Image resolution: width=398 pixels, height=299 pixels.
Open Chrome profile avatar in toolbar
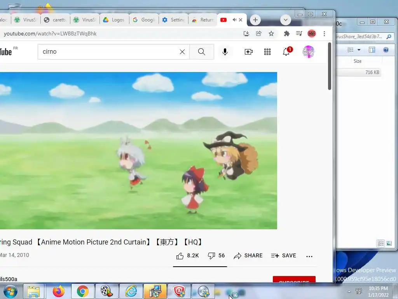click(x=311, y=33)
